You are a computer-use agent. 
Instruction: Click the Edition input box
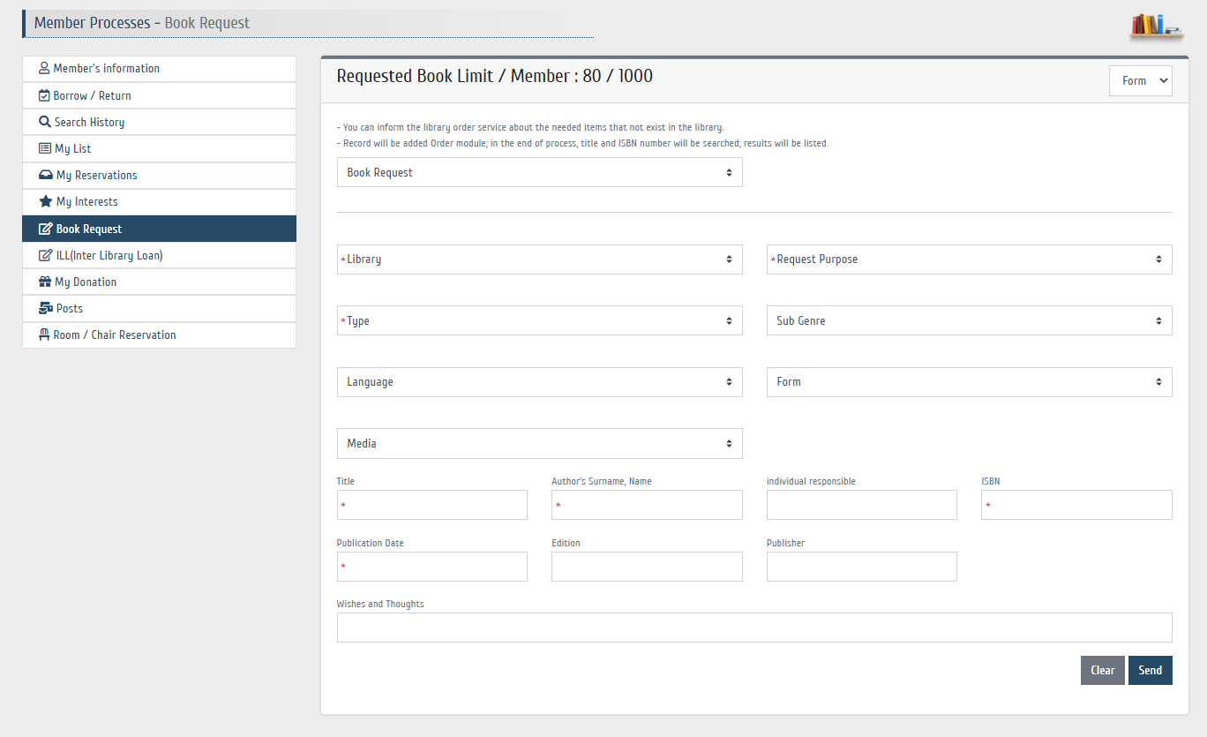647,567
